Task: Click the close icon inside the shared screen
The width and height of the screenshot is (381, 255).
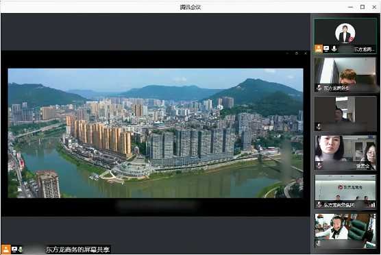Action: [306, 53]
